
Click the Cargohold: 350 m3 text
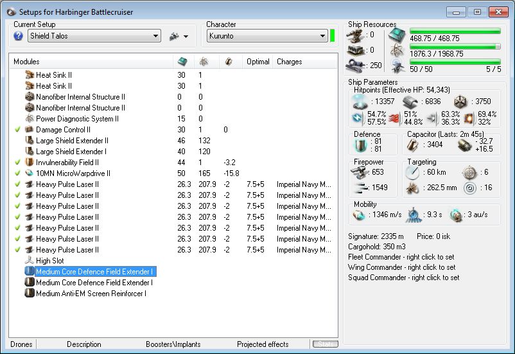(377, 247)
